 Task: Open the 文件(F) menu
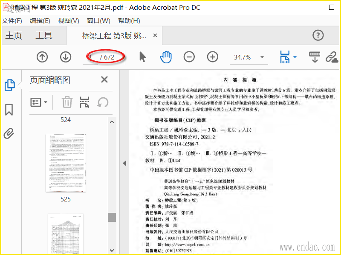[12, 21]
